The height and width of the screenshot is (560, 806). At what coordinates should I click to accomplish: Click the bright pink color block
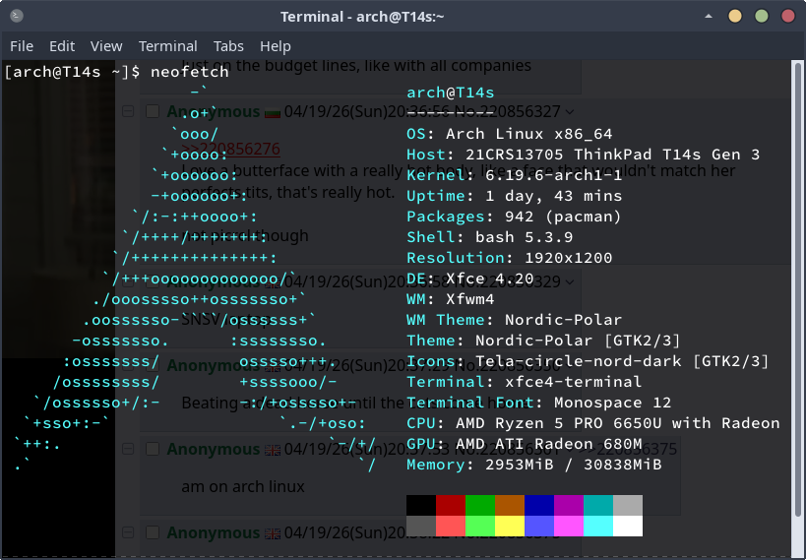(569, 526)
